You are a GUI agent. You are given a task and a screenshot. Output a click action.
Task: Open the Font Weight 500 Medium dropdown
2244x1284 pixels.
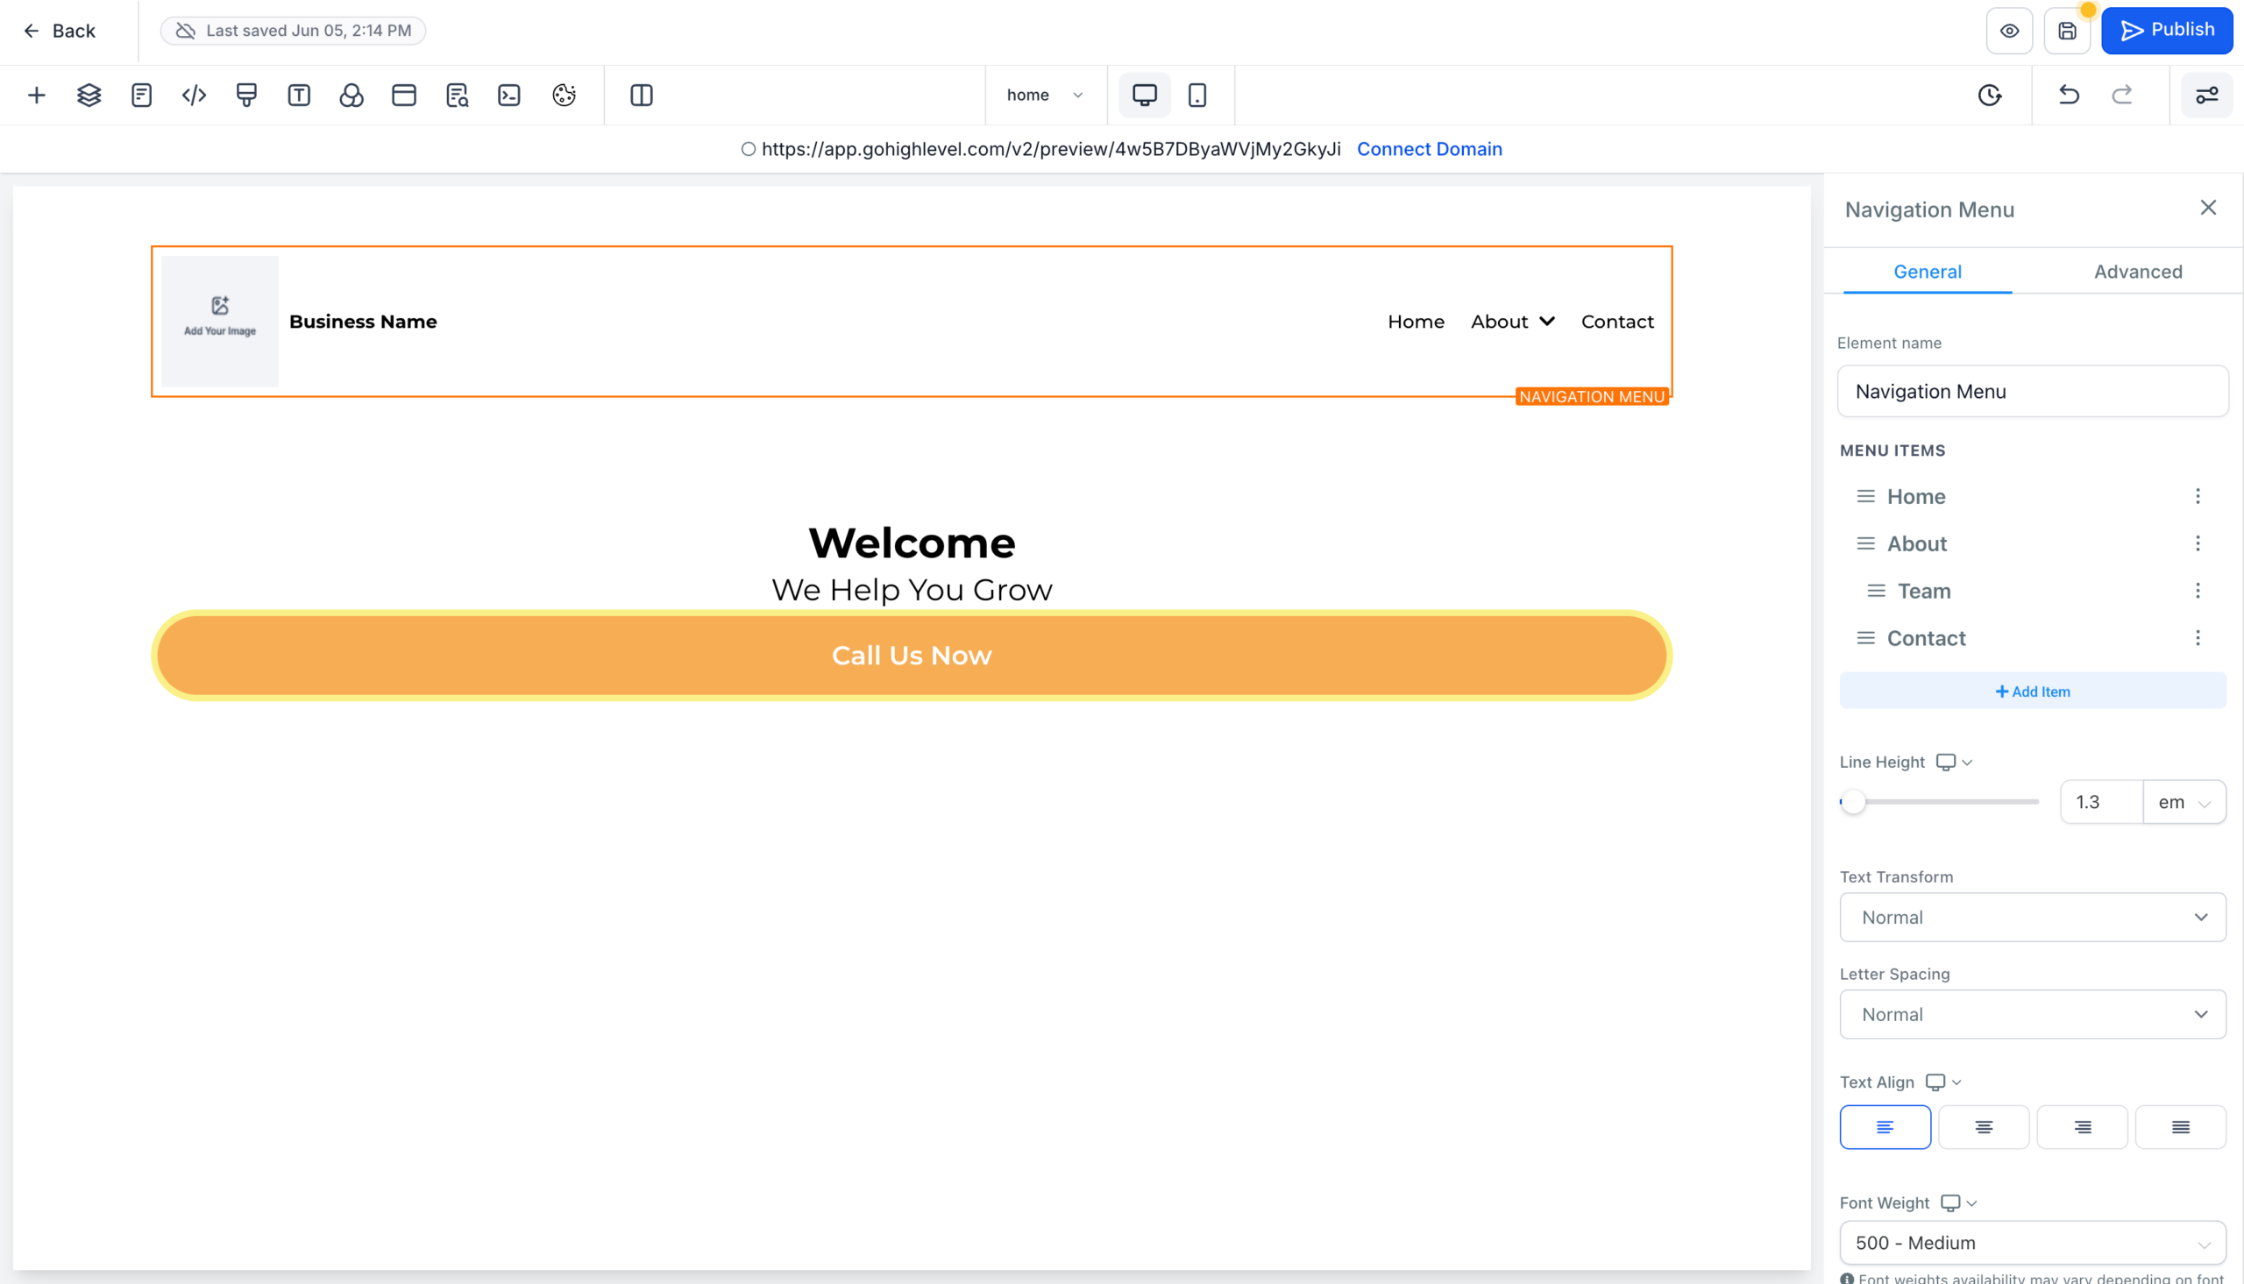[2032, 1243]
